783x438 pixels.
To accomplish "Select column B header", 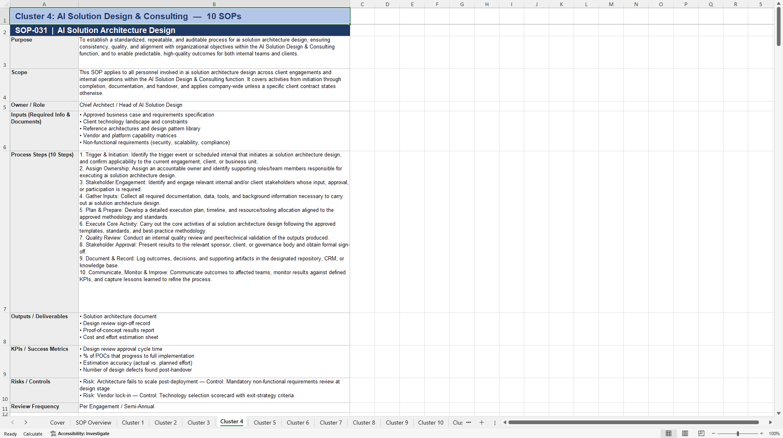I will point(214,4).
